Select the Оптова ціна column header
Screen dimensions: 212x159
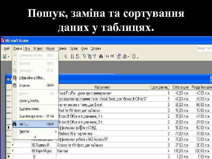pyautogui.click(x=180, y=87)
